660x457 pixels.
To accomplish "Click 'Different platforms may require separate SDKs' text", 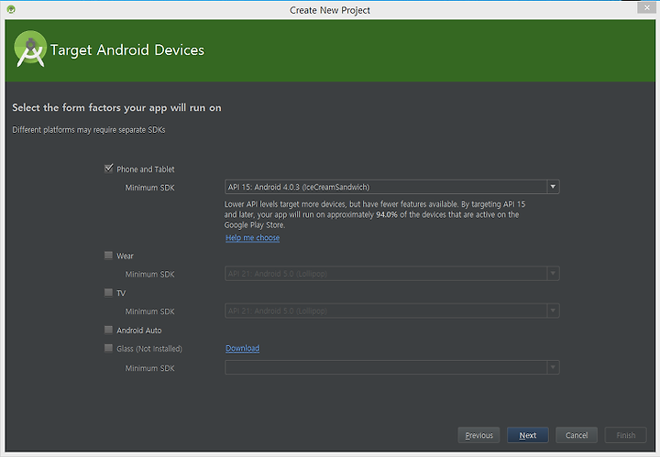I will pyautogui.click(x=89, y=130).
